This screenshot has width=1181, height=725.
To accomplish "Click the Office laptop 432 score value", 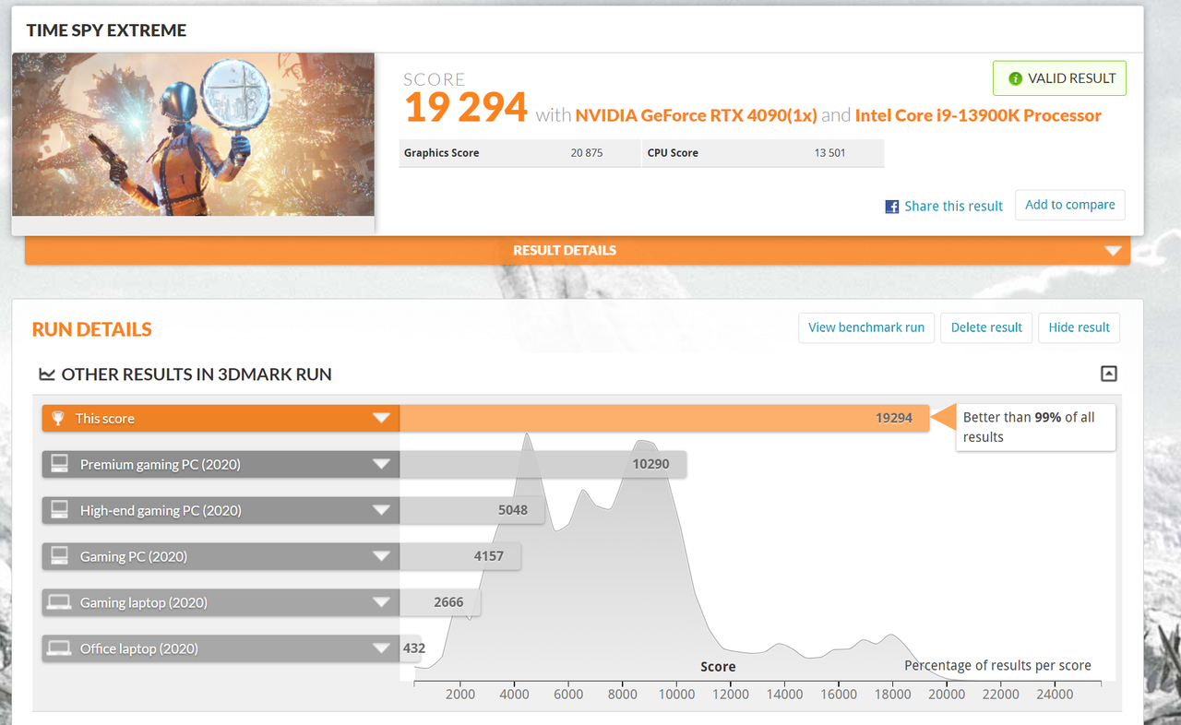I will (414, 648).
